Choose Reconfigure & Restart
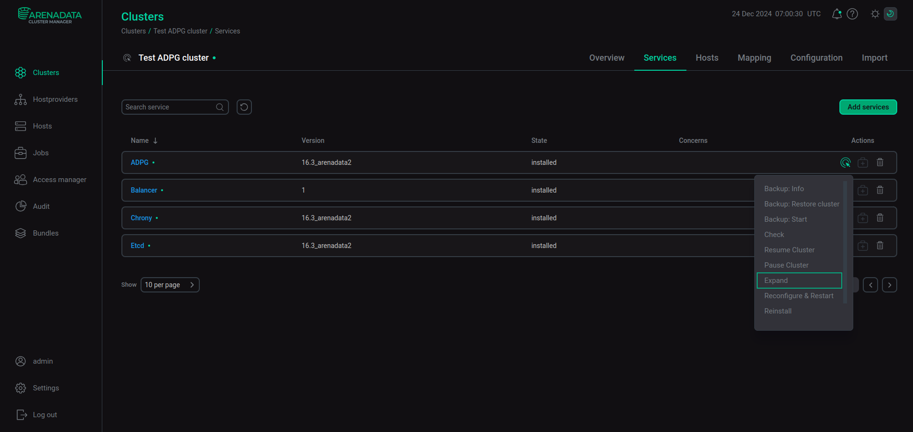913x432 pixels. point(799,296)
